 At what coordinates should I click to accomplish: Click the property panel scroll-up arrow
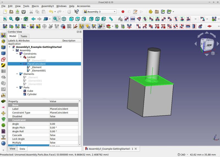click(x=80, y=101)
